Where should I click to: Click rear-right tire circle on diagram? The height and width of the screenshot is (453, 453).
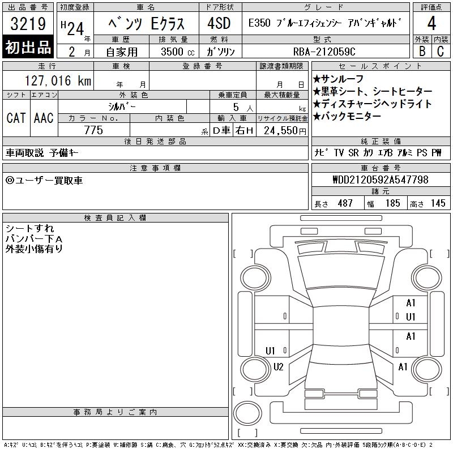pyautogui.click(x=427, y=369)
